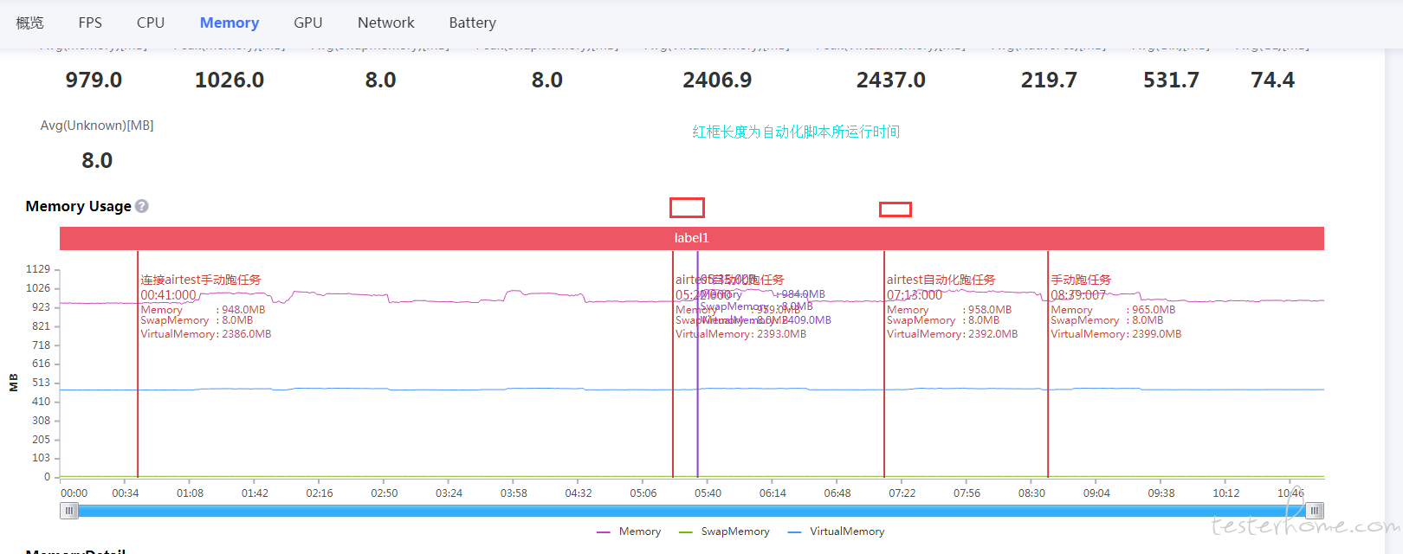This screenshot has width=1403, height=554.
Task: Click the Avg(Unknown)[MB] label
Action: [x=97, y=126]
